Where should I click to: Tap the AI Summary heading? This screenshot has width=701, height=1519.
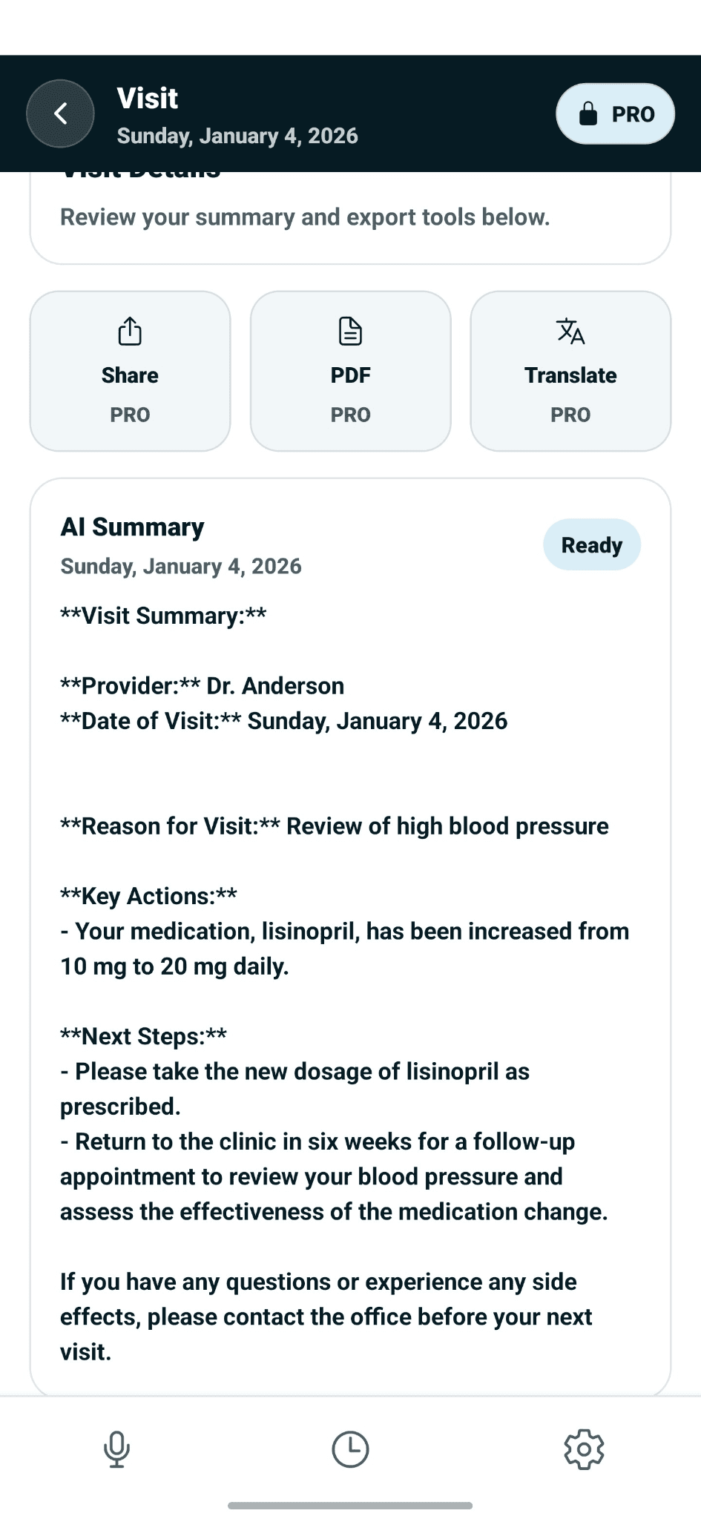click(x=132, y=527)
